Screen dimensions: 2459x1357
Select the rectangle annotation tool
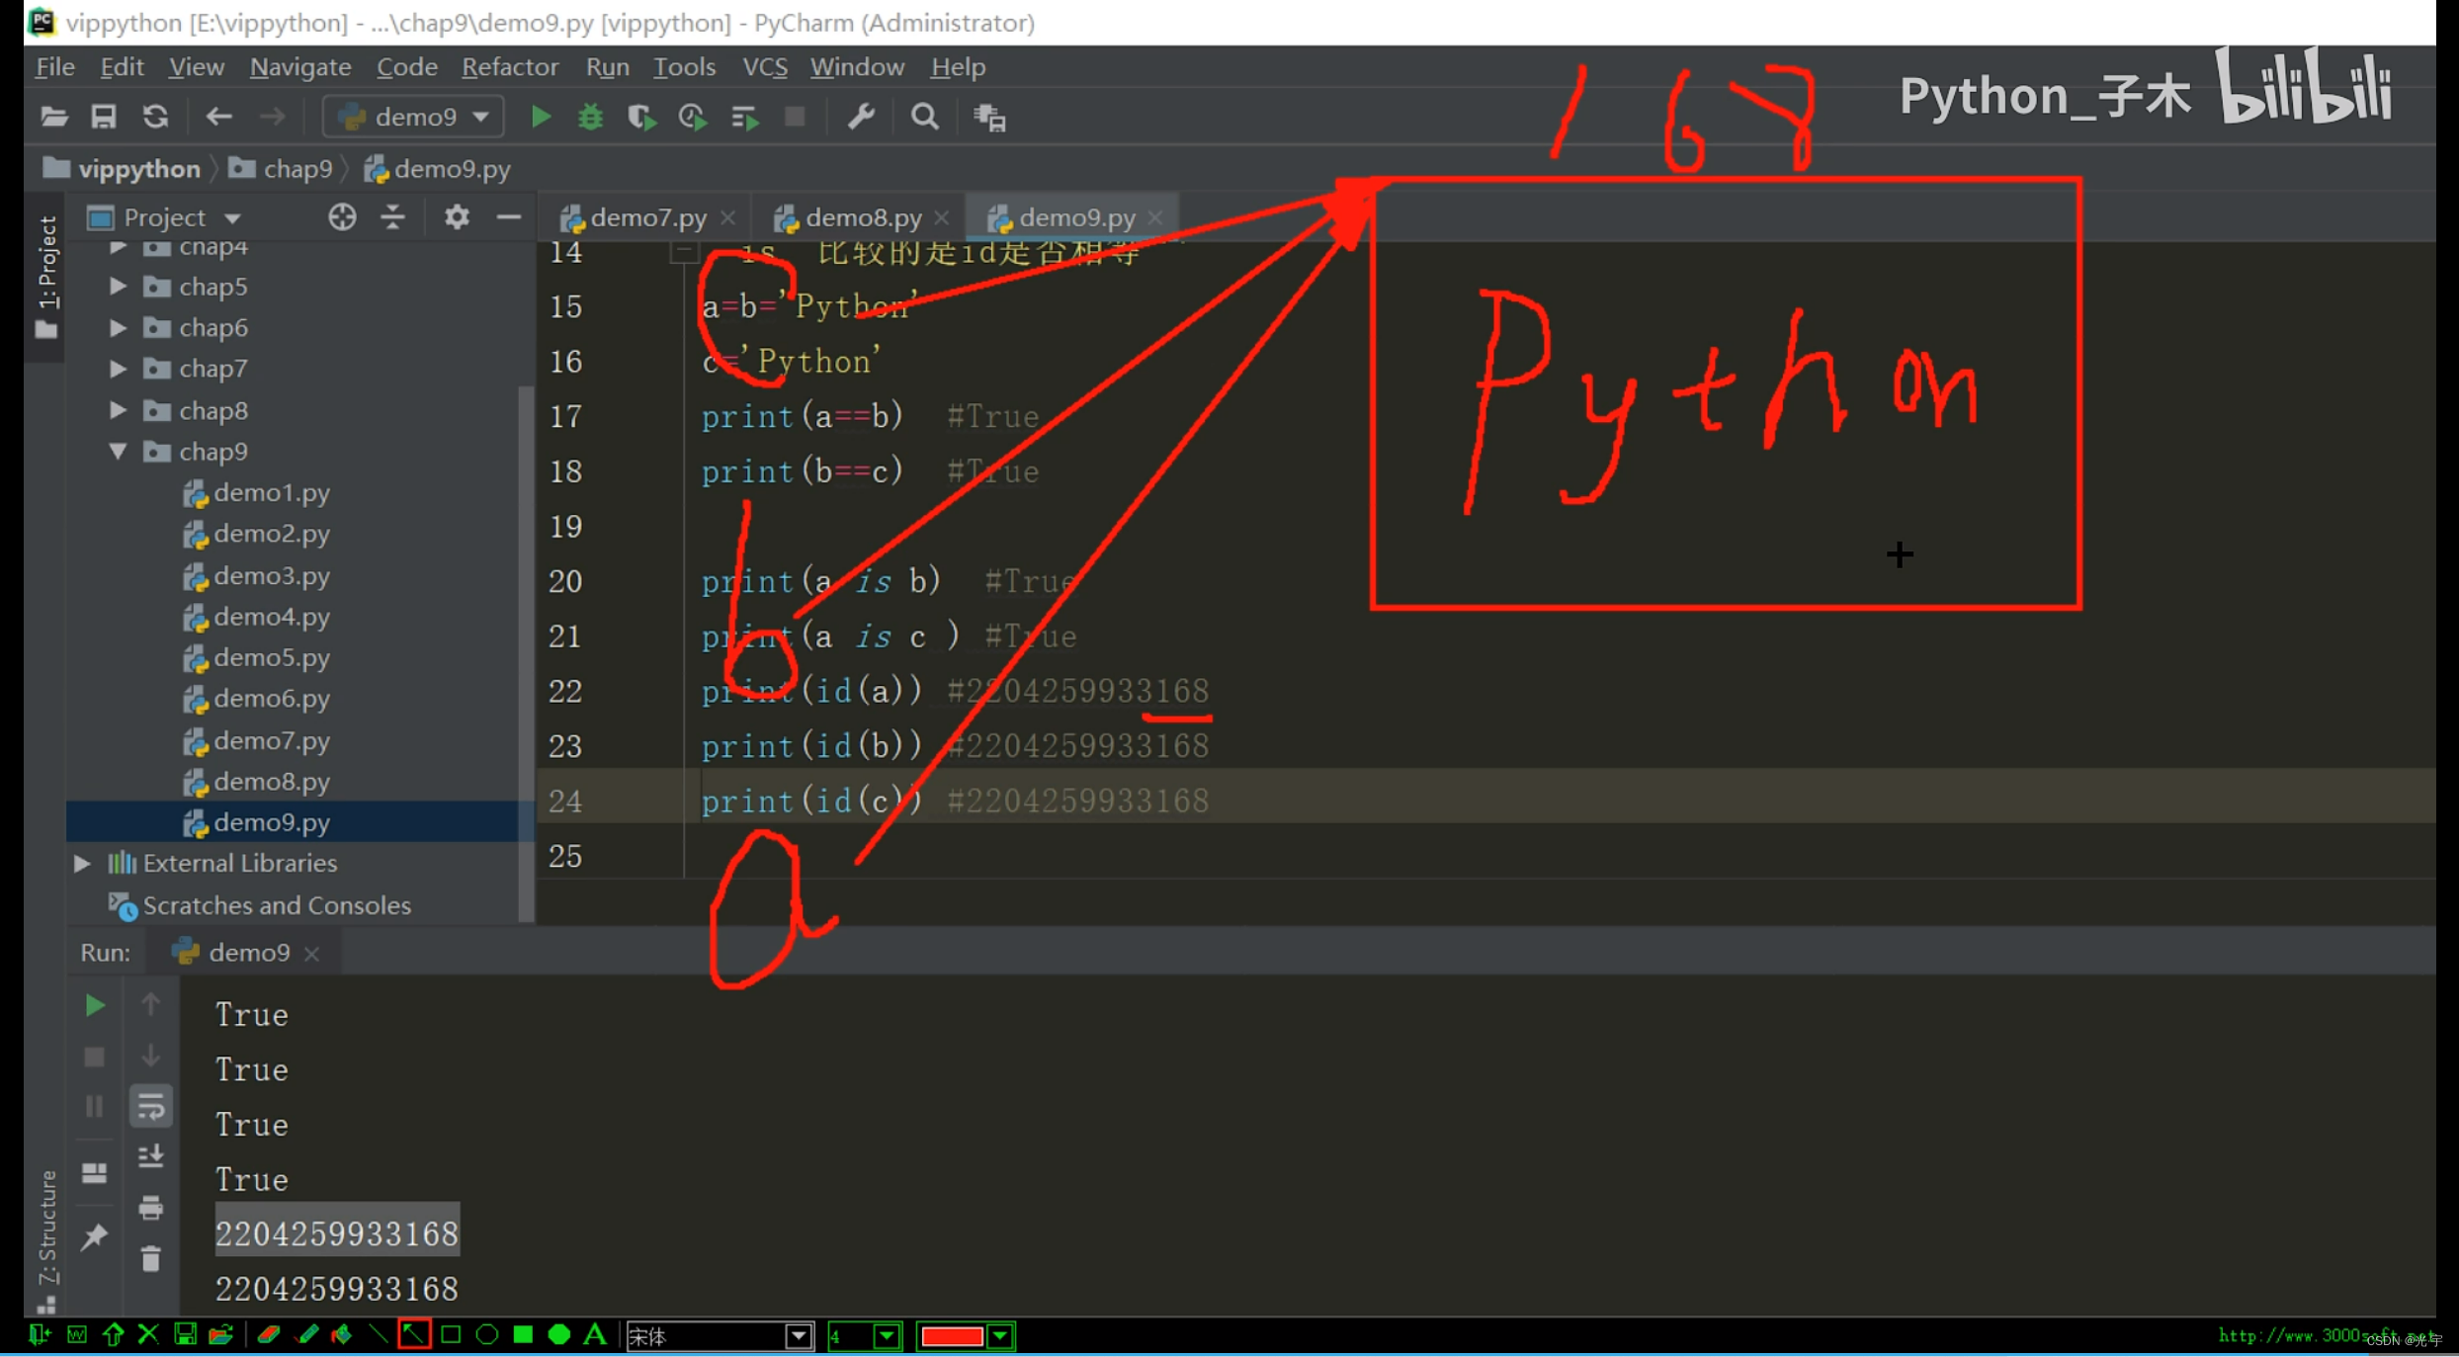tap(451, 1334)
